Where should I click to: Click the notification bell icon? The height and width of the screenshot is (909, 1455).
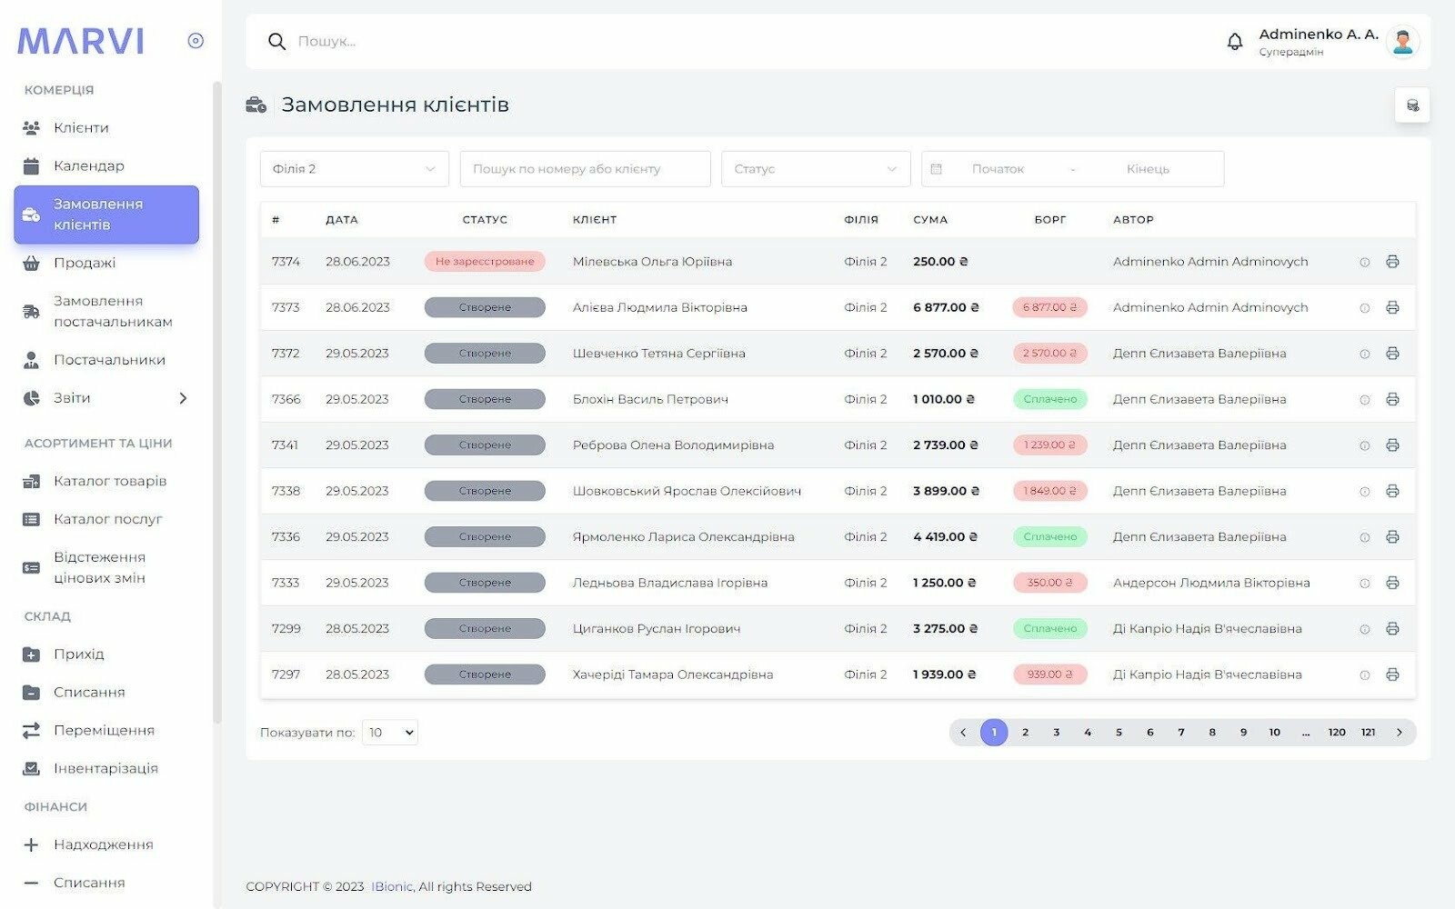pos(1234,42)
